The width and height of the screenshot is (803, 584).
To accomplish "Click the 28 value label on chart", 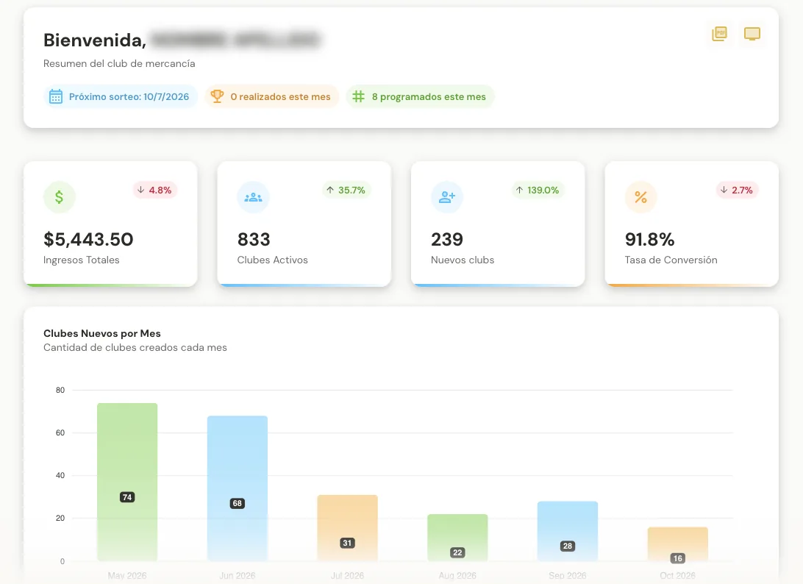I will pos(568,546).
